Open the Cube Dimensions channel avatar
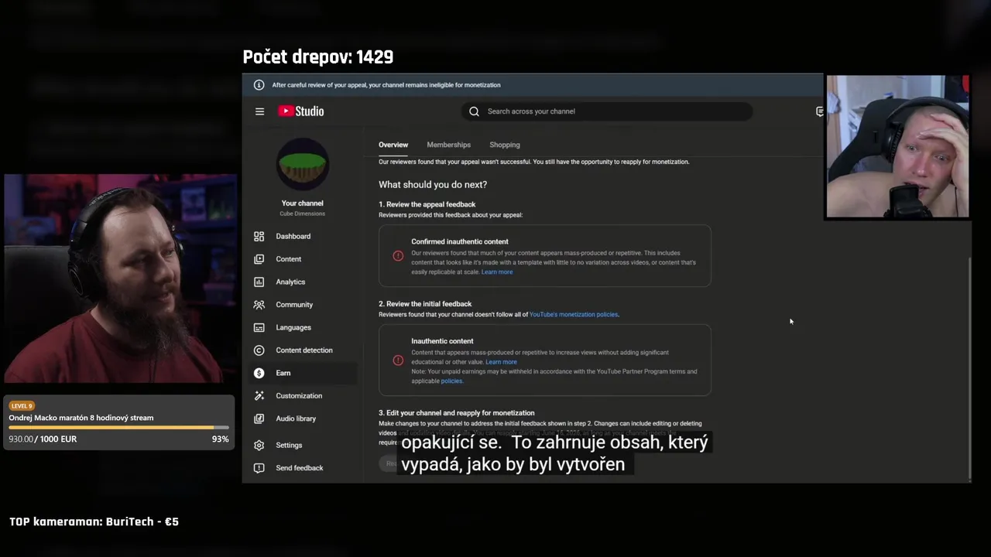This screenshot has height=557, width=991. pos(303,164)
